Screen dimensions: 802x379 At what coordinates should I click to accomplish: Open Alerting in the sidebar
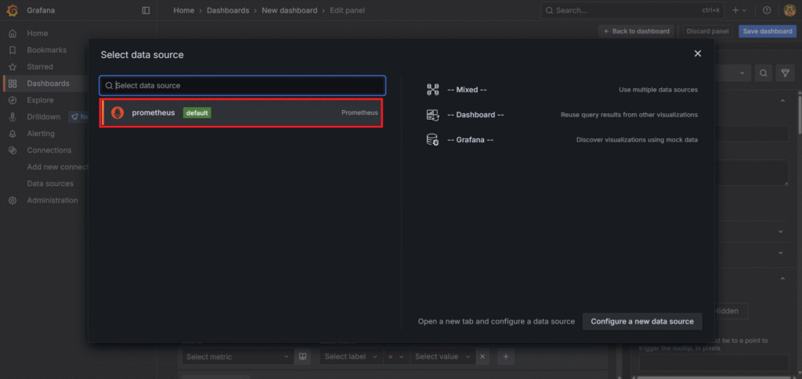point(41,134)
